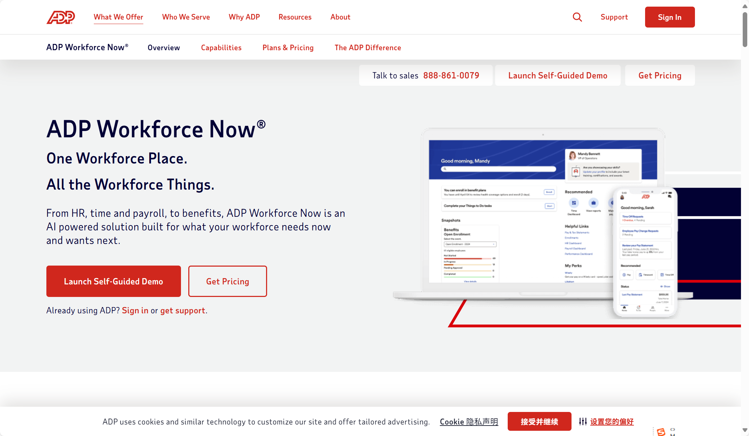This screenshot has width=749, height=436.
Task: Call the sales number 888-861-0079 link
Action: (451, 76)
